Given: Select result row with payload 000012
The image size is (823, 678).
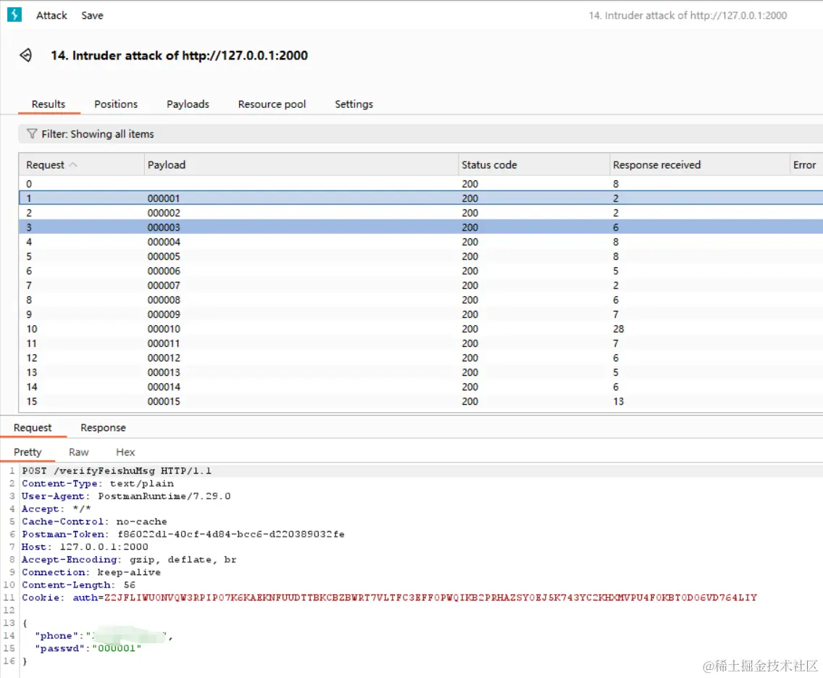Looking at the screenshot, I should coord(421,358).
